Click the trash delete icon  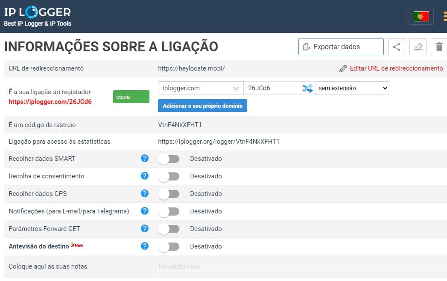click(x=439, y=47)
